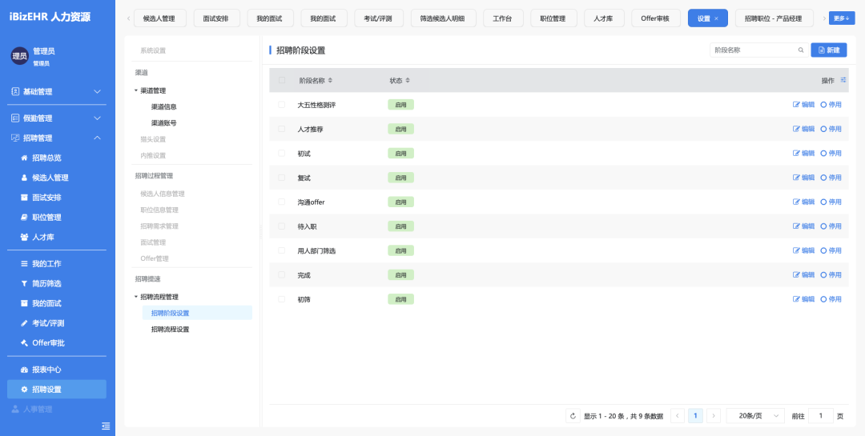Viewport: 865px width, 436px height.
Task: Click the search magnifier icon in stage name field
Action: pos(800,50)
